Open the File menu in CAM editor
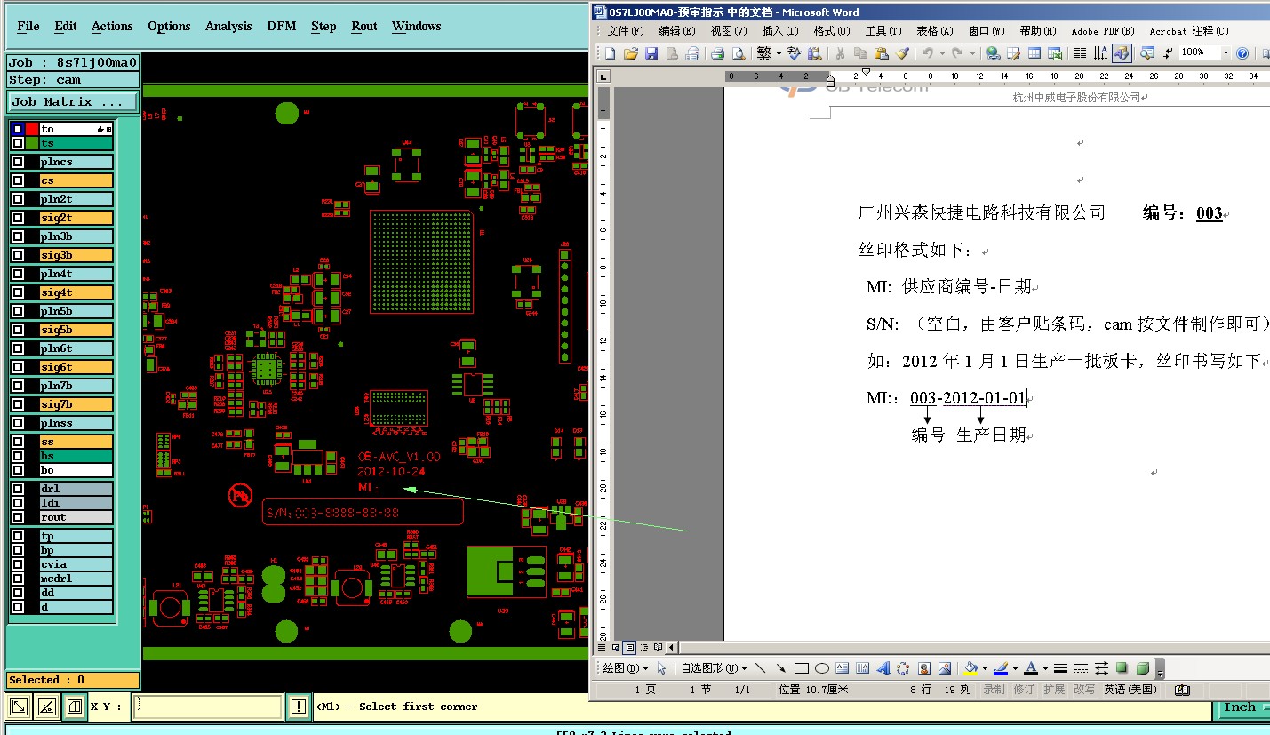1270x735 pixels. click(28, 26)
